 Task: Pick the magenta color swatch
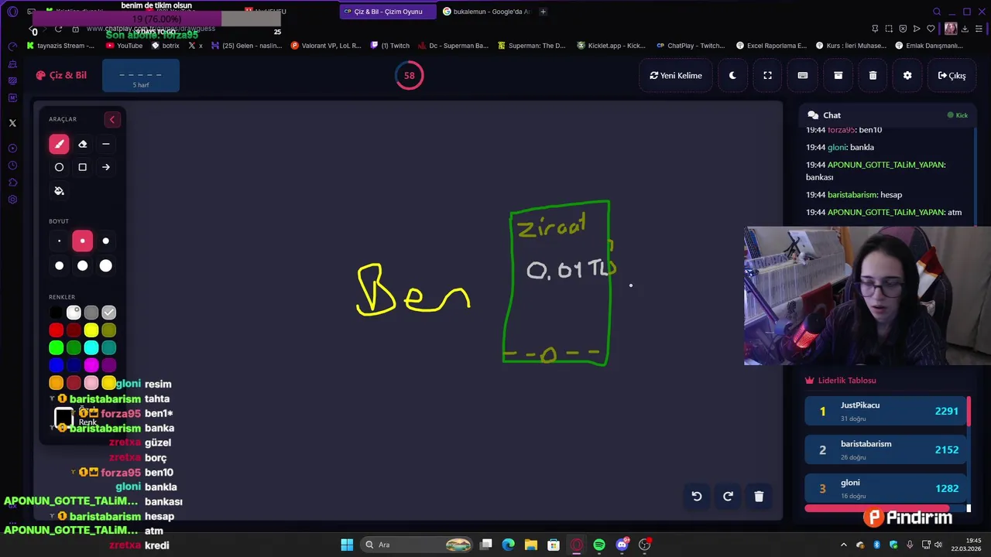91,365
